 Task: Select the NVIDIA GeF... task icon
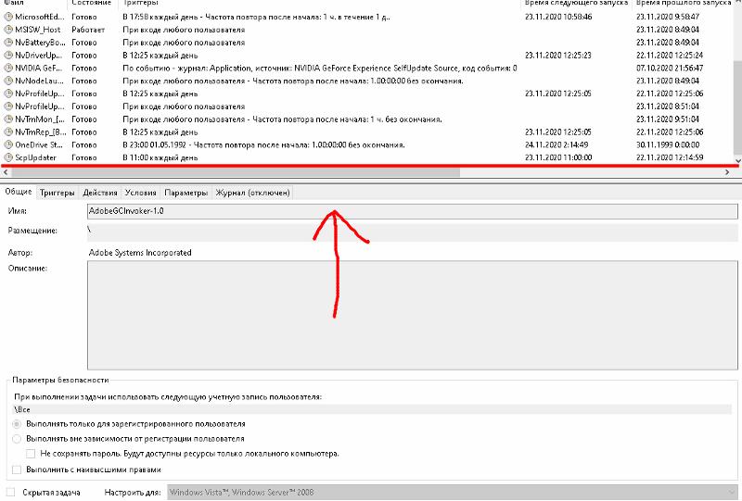[x=8, y=68]
